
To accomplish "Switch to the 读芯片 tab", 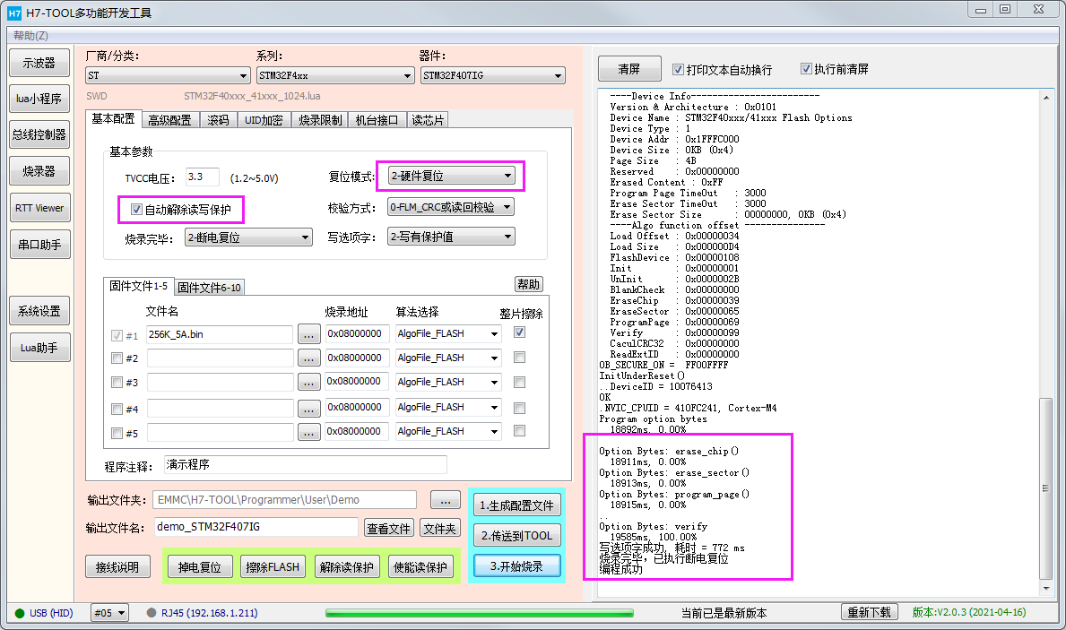I will coord(428,120).
